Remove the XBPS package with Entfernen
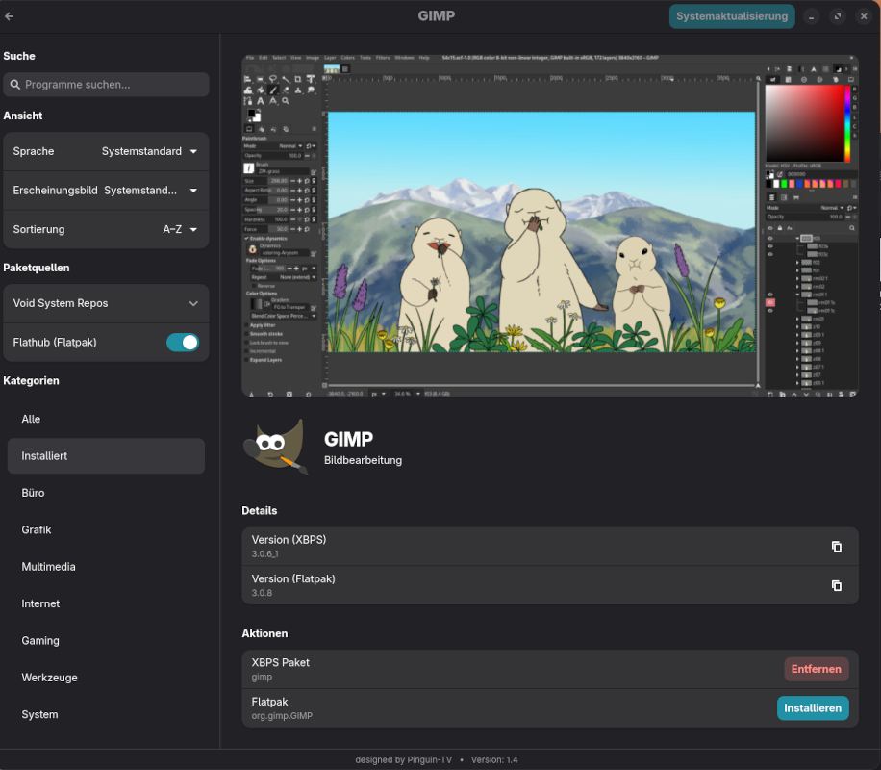881x770 pixels. pos(816,669)
